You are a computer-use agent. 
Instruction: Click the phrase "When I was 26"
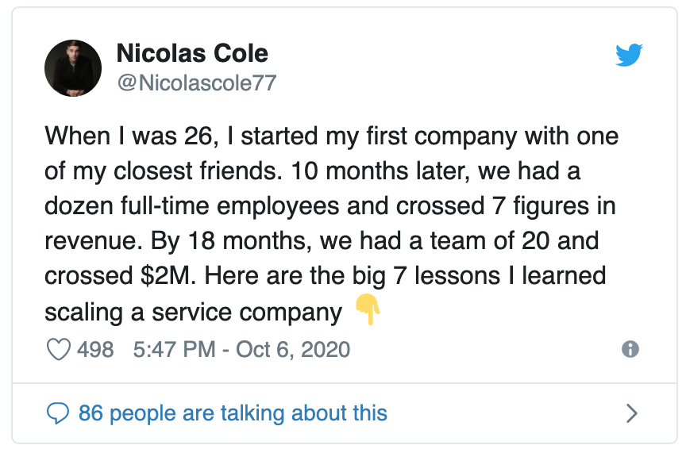(x=125, y=136)
